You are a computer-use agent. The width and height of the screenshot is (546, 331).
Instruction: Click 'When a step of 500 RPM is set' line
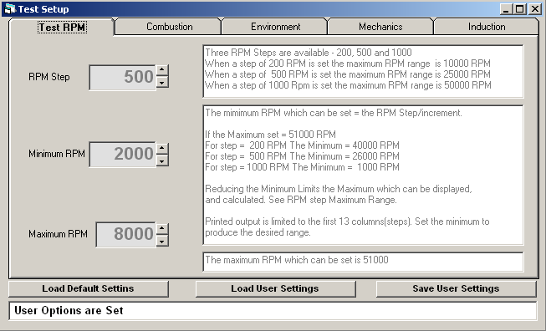tap(348, 74)
